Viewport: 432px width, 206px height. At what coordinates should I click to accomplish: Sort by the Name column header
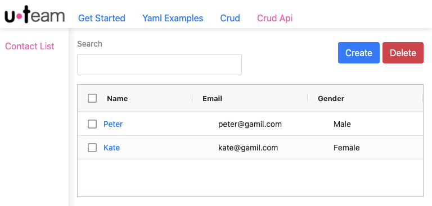pos(118,98)
